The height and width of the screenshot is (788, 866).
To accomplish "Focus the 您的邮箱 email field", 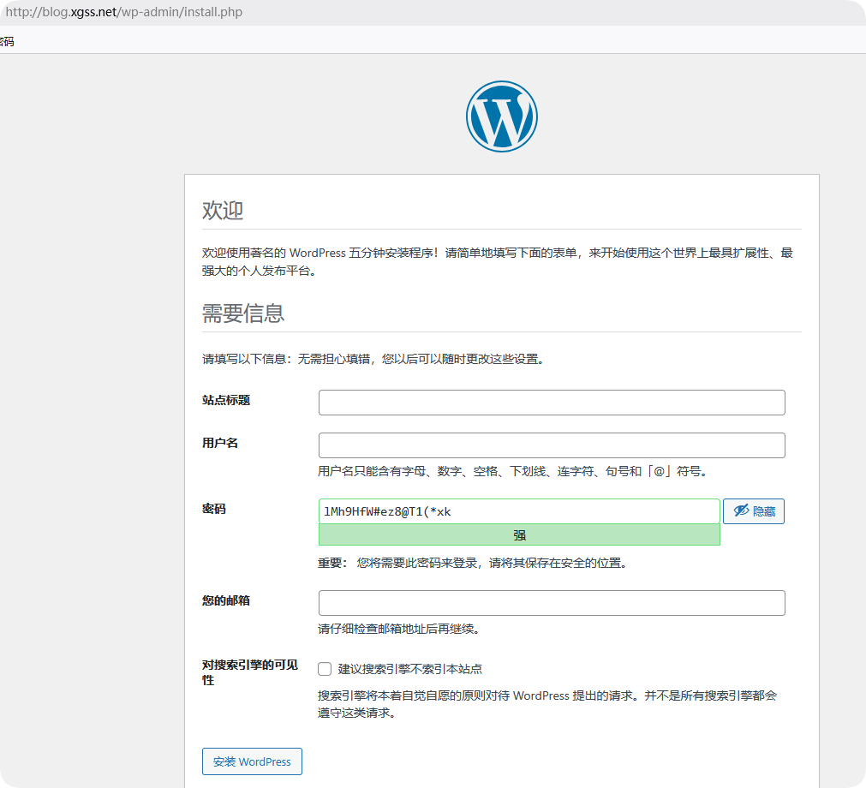I will pyautogui.click(x=551, y=603).
